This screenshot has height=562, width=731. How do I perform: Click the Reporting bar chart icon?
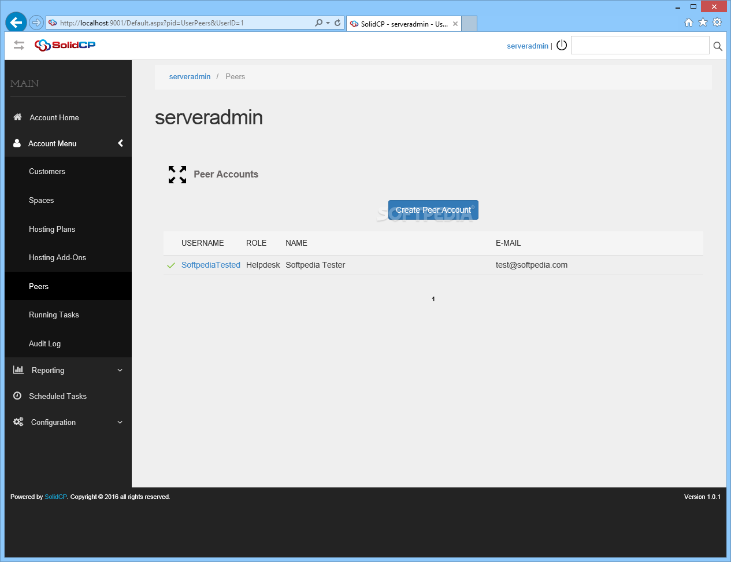[x=18, y=369]
